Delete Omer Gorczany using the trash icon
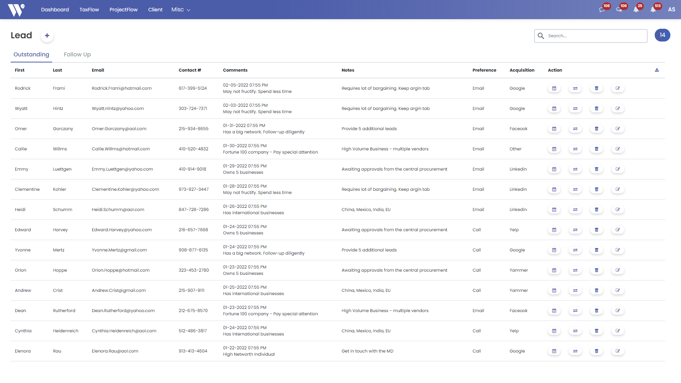681x383 pixels. pyautogui.click(x=597, y=129)
